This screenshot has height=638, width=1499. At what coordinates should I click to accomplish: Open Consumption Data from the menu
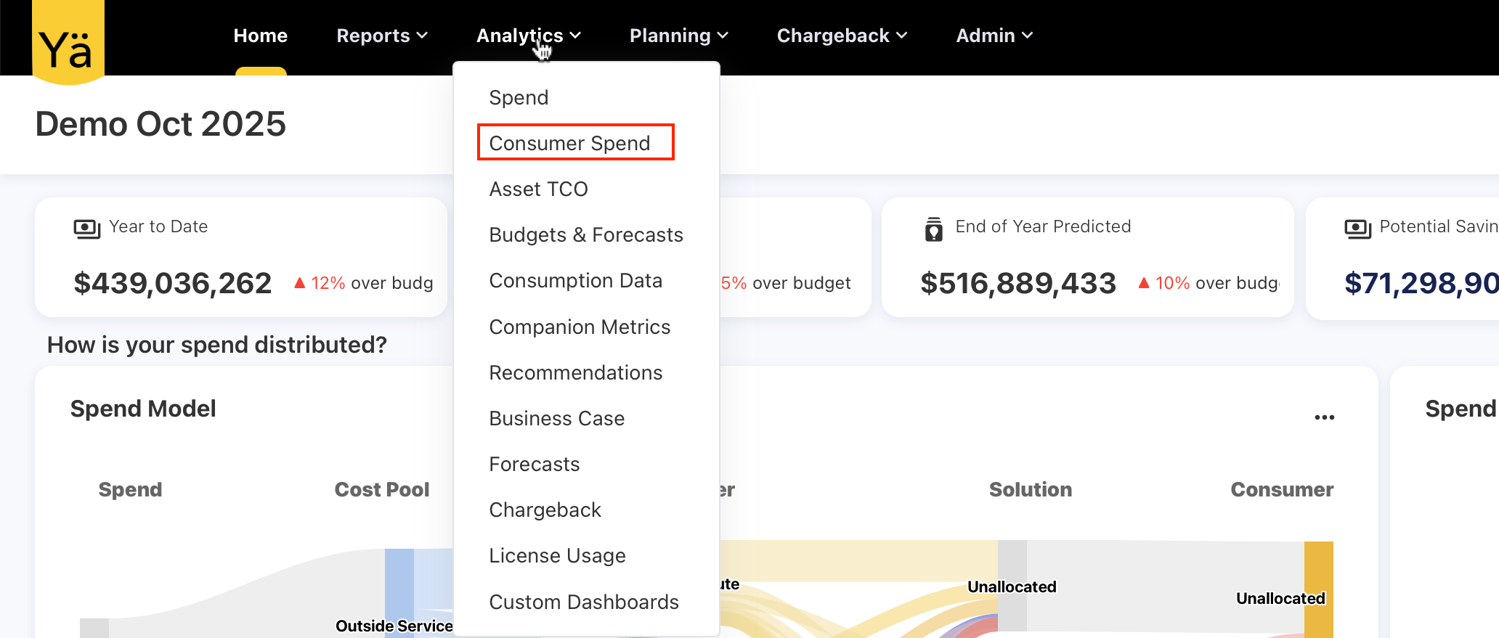(x=575, y=281)
